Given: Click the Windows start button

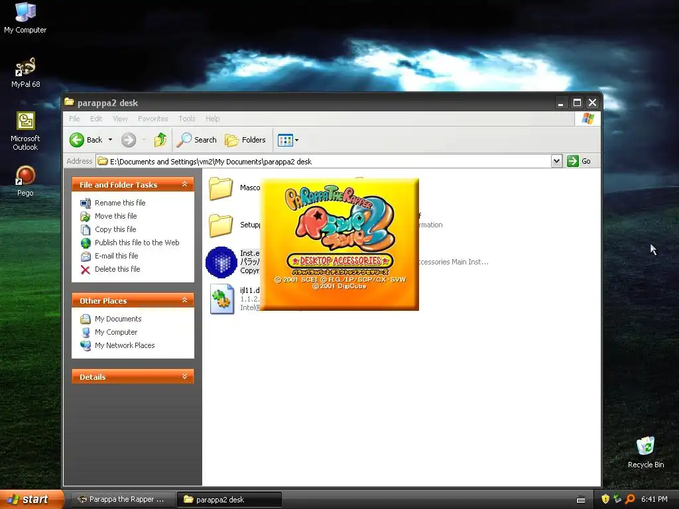Looking at the screenshot, I should 31,499.
